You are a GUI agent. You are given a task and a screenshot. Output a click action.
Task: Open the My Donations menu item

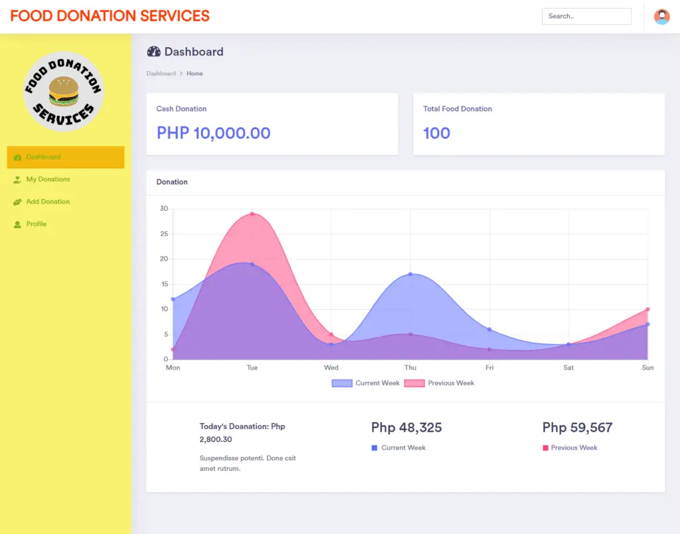pos(48,180)
